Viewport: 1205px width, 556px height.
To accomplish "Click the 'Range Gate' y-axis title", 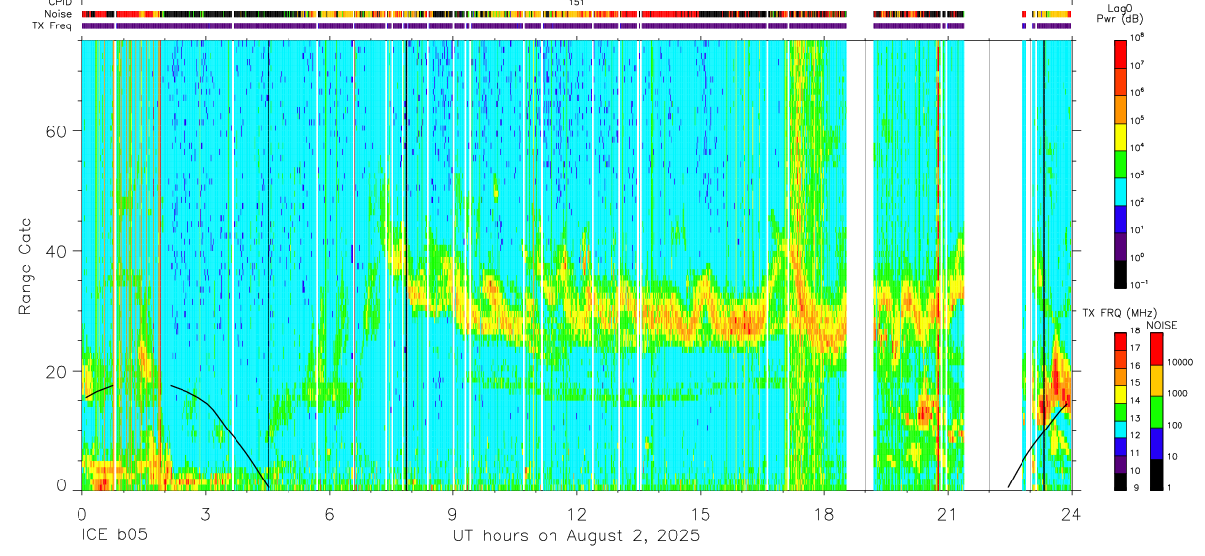I will 25,266.
